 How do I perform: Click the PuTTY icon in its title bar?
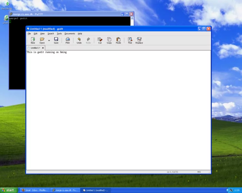coord(11,14)
